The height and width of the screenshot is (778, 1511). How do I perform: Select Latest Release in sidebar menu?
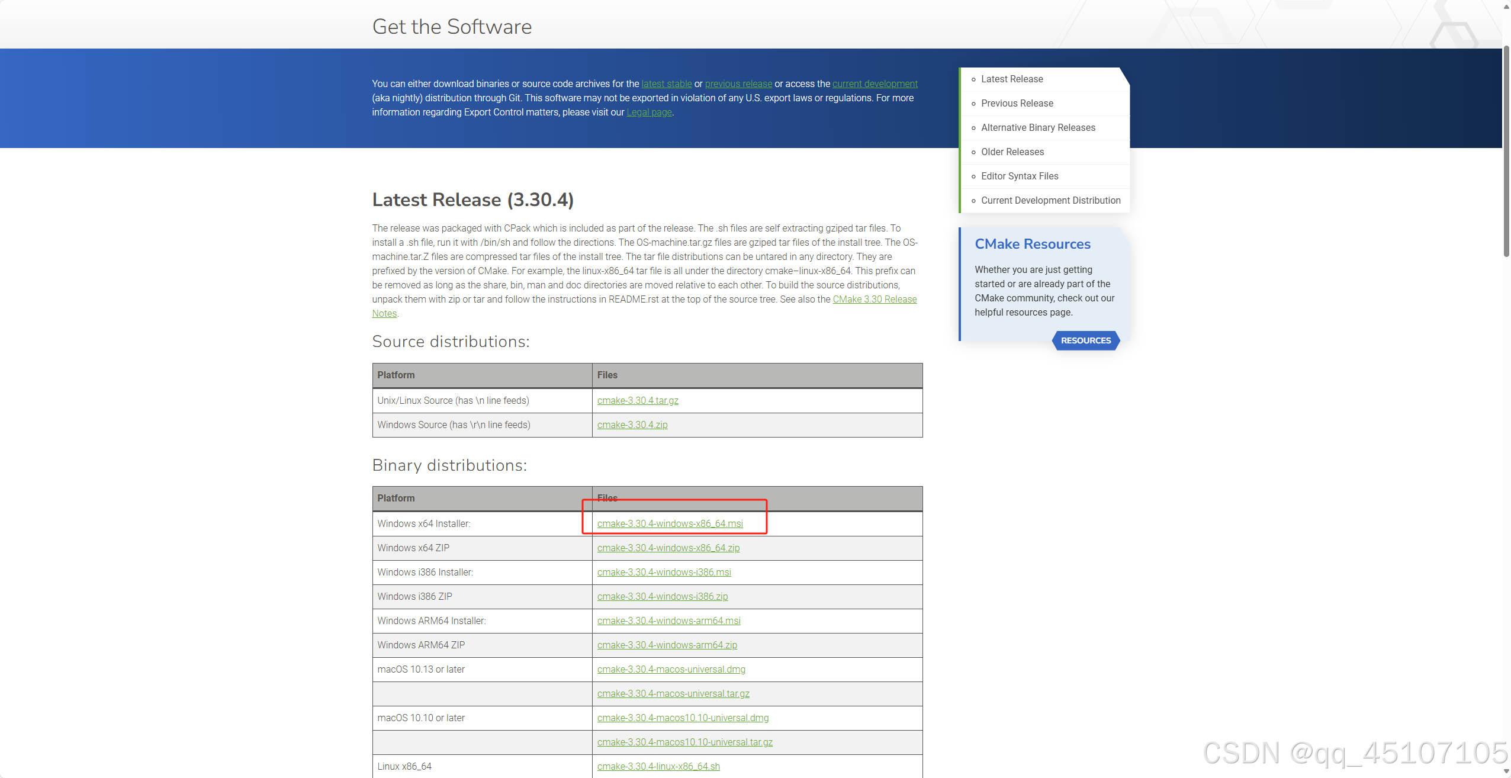click(x=1011, y=79)
